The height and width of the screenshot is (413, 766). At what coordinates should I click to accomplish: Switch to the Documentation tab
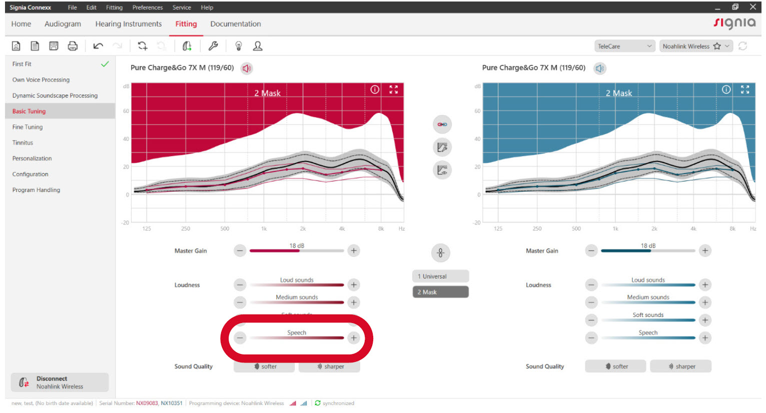236,24
